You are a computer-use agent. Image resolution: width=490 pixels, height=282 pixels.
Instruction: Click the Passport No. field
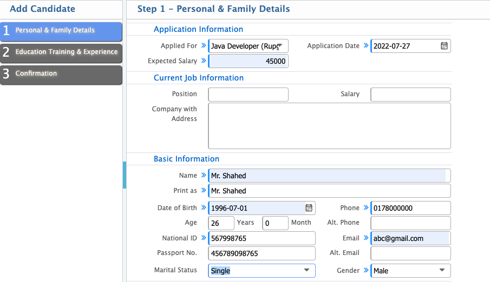pyautogui.click(x=262, y=253)
